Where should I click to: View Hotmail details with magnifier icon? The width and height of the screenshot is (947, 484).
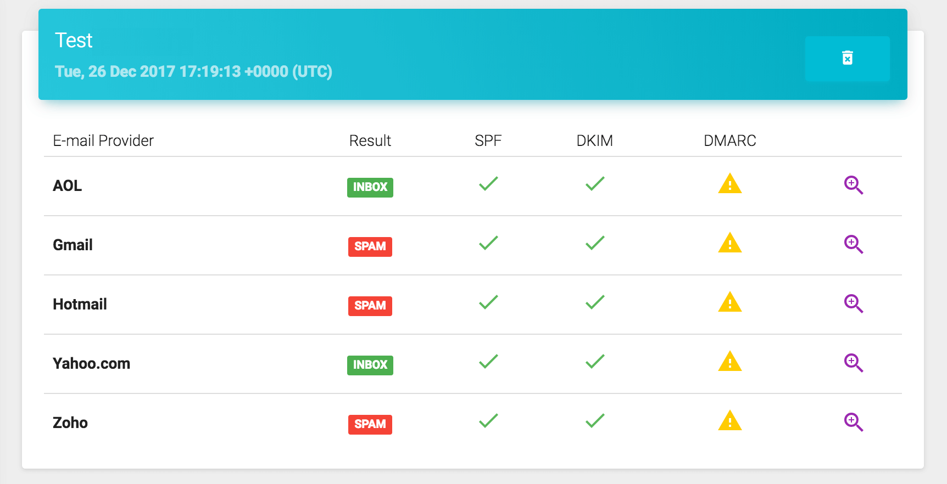[x=853, y=304]
